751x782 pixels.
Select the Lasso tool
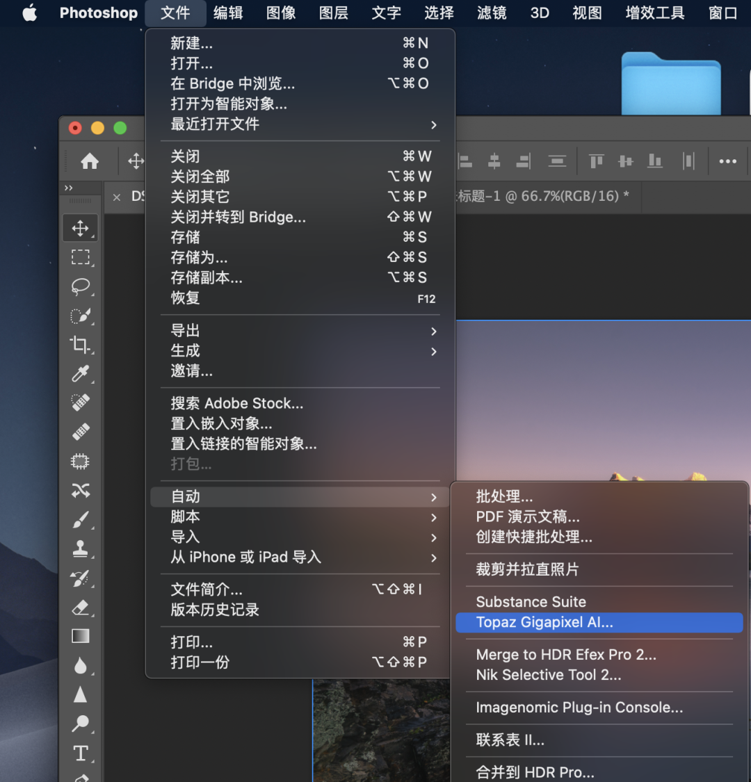81,286
